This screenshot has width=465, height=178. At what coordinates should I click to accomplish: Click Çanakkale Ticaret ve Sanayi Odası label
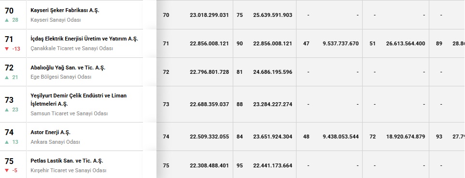[x=72, y=49]
